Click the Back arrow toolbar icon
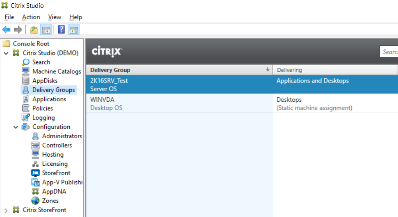This screenshot has width=398, height=217. point(6,30)
